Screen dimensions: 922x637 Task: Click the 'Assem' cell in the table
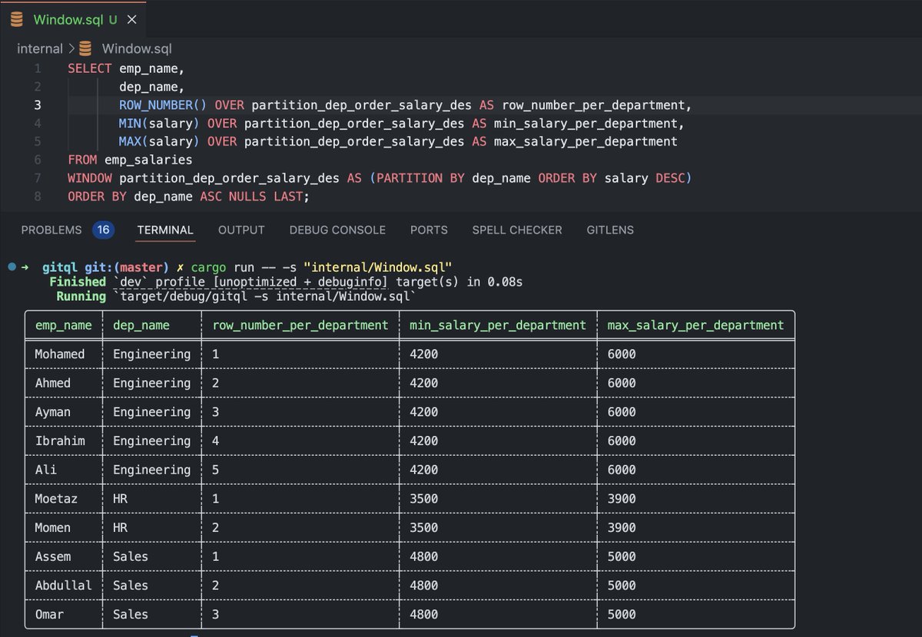point(53,556)
